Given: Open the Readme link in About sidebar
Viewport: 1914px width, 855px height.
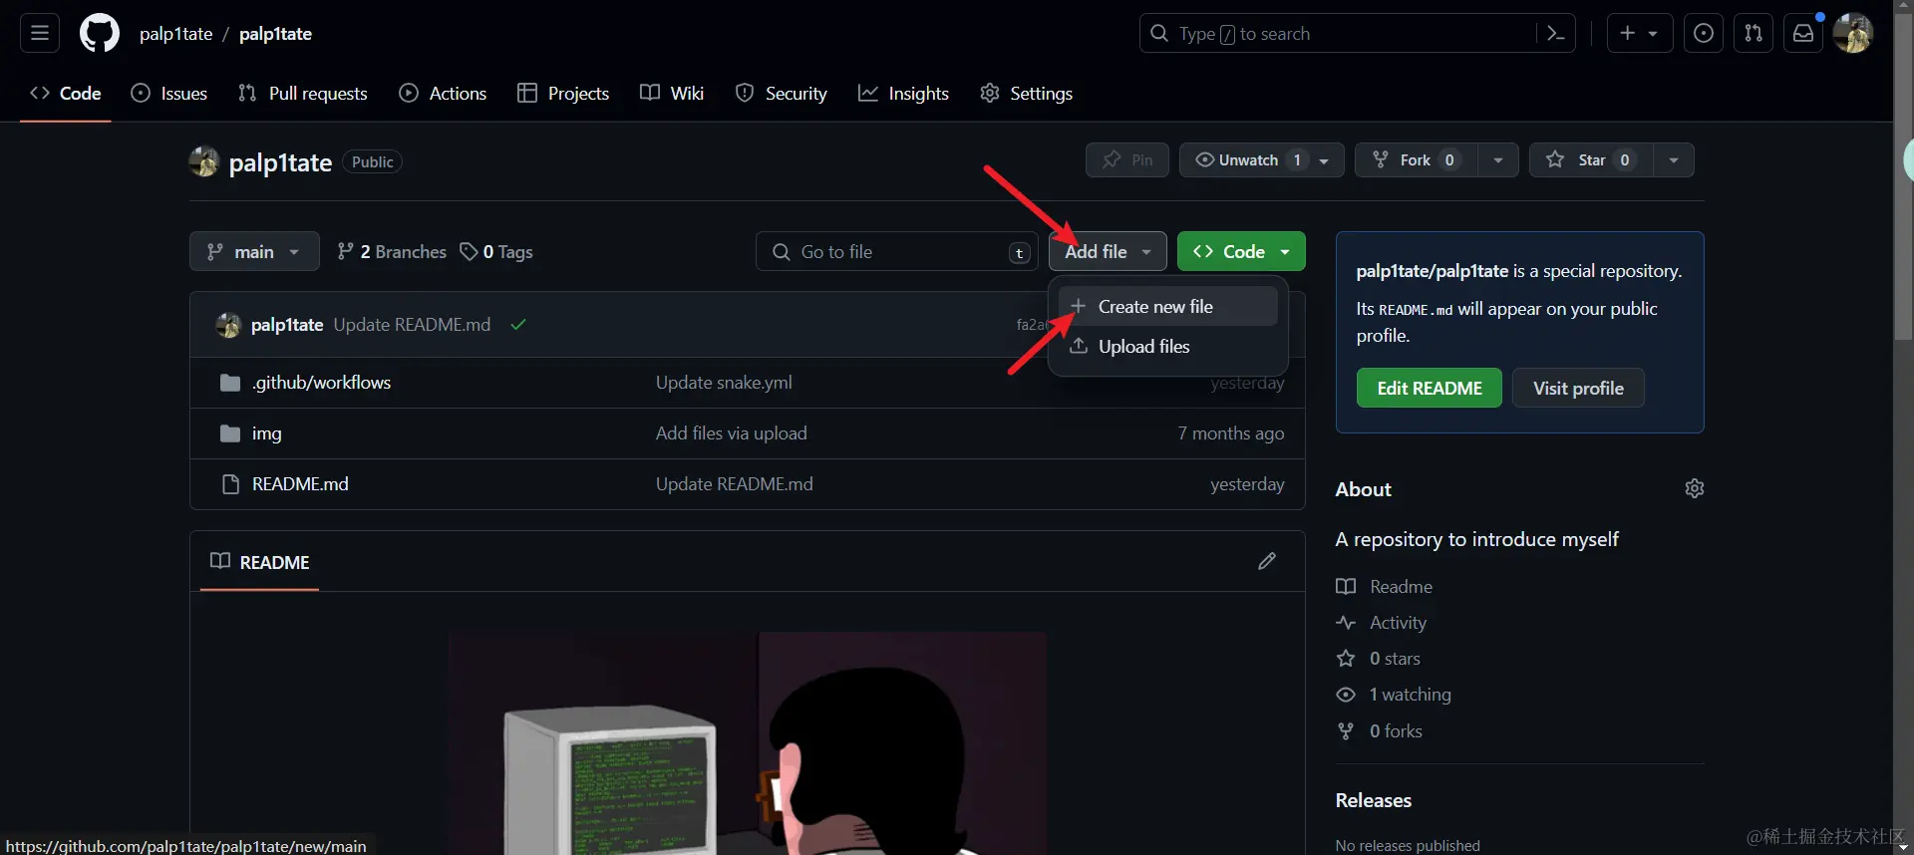Looking at the screenshot, I should point(1385,587).
